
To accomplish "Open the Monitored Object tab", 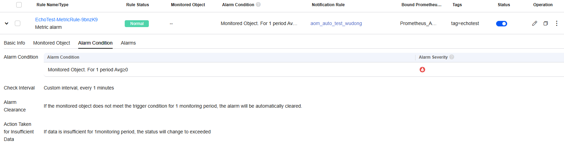I will click(52, 43).
